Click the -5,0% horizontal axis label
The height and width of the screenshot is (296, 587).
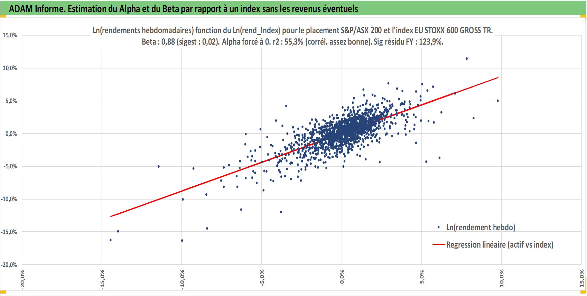tap(262, 278)
